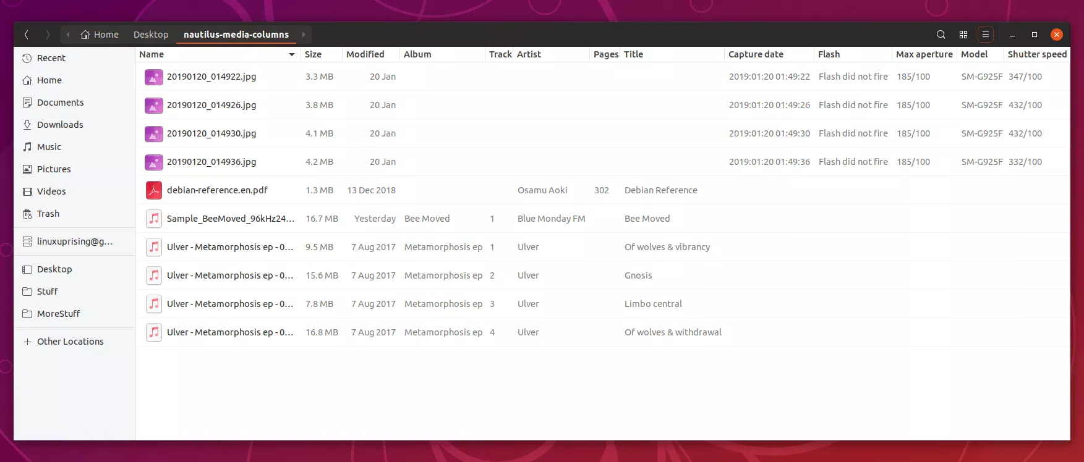
Task: Select image icon of 20190120_014930.jpg
Action: [x=154, y=134]
